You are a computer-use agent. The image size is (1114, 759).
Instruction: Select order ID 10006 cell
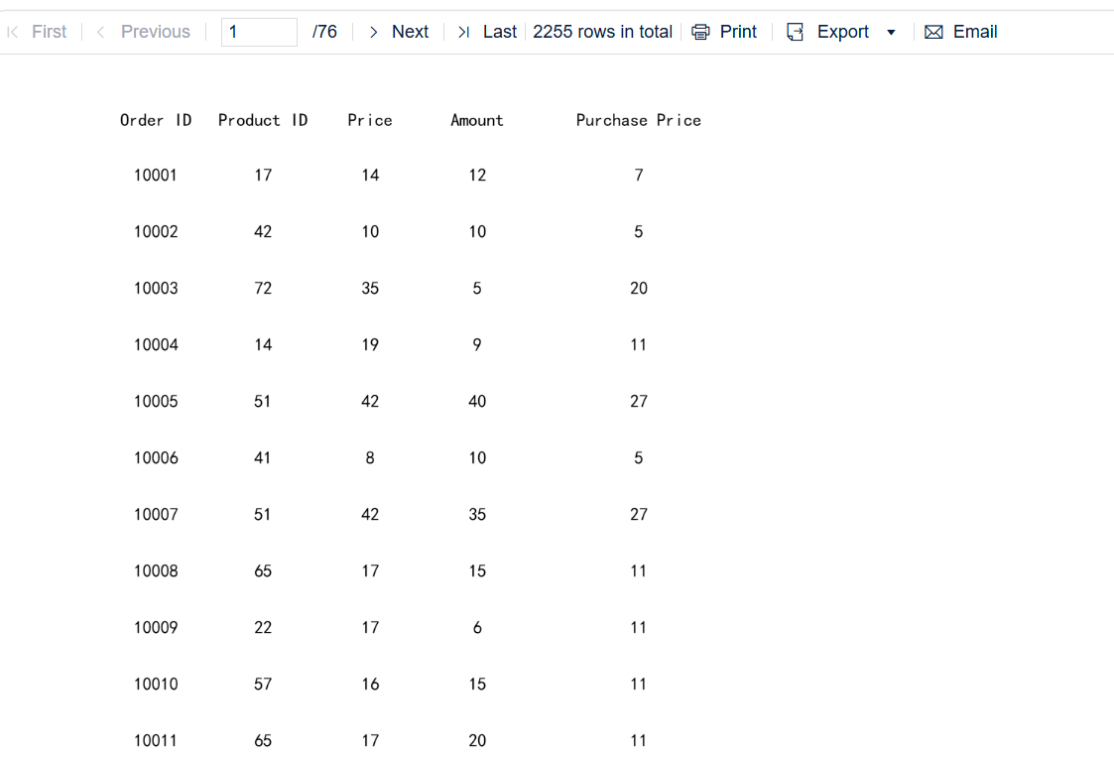[156, 457]
